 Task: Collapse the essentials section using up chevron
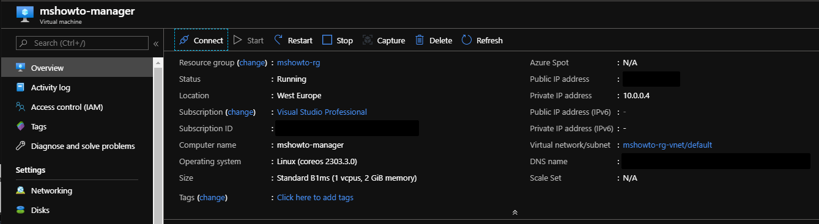tap(515, 212)
